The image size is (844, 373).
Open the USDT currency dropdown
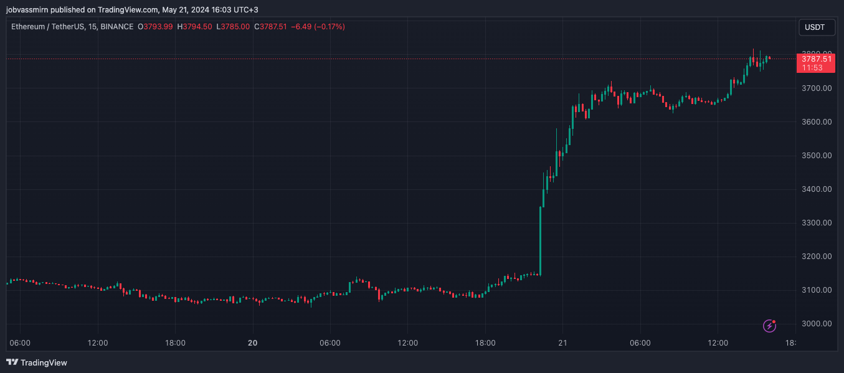click(815, 27)
